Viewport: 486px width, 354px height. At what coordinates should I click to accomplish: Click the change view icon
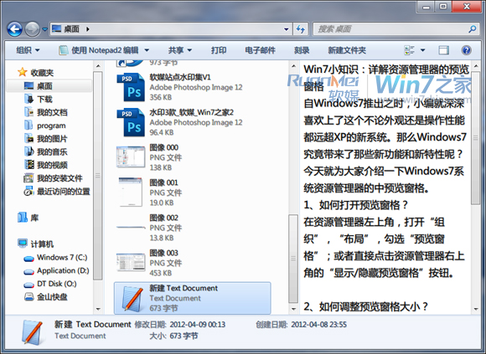(x=409, y=50)
